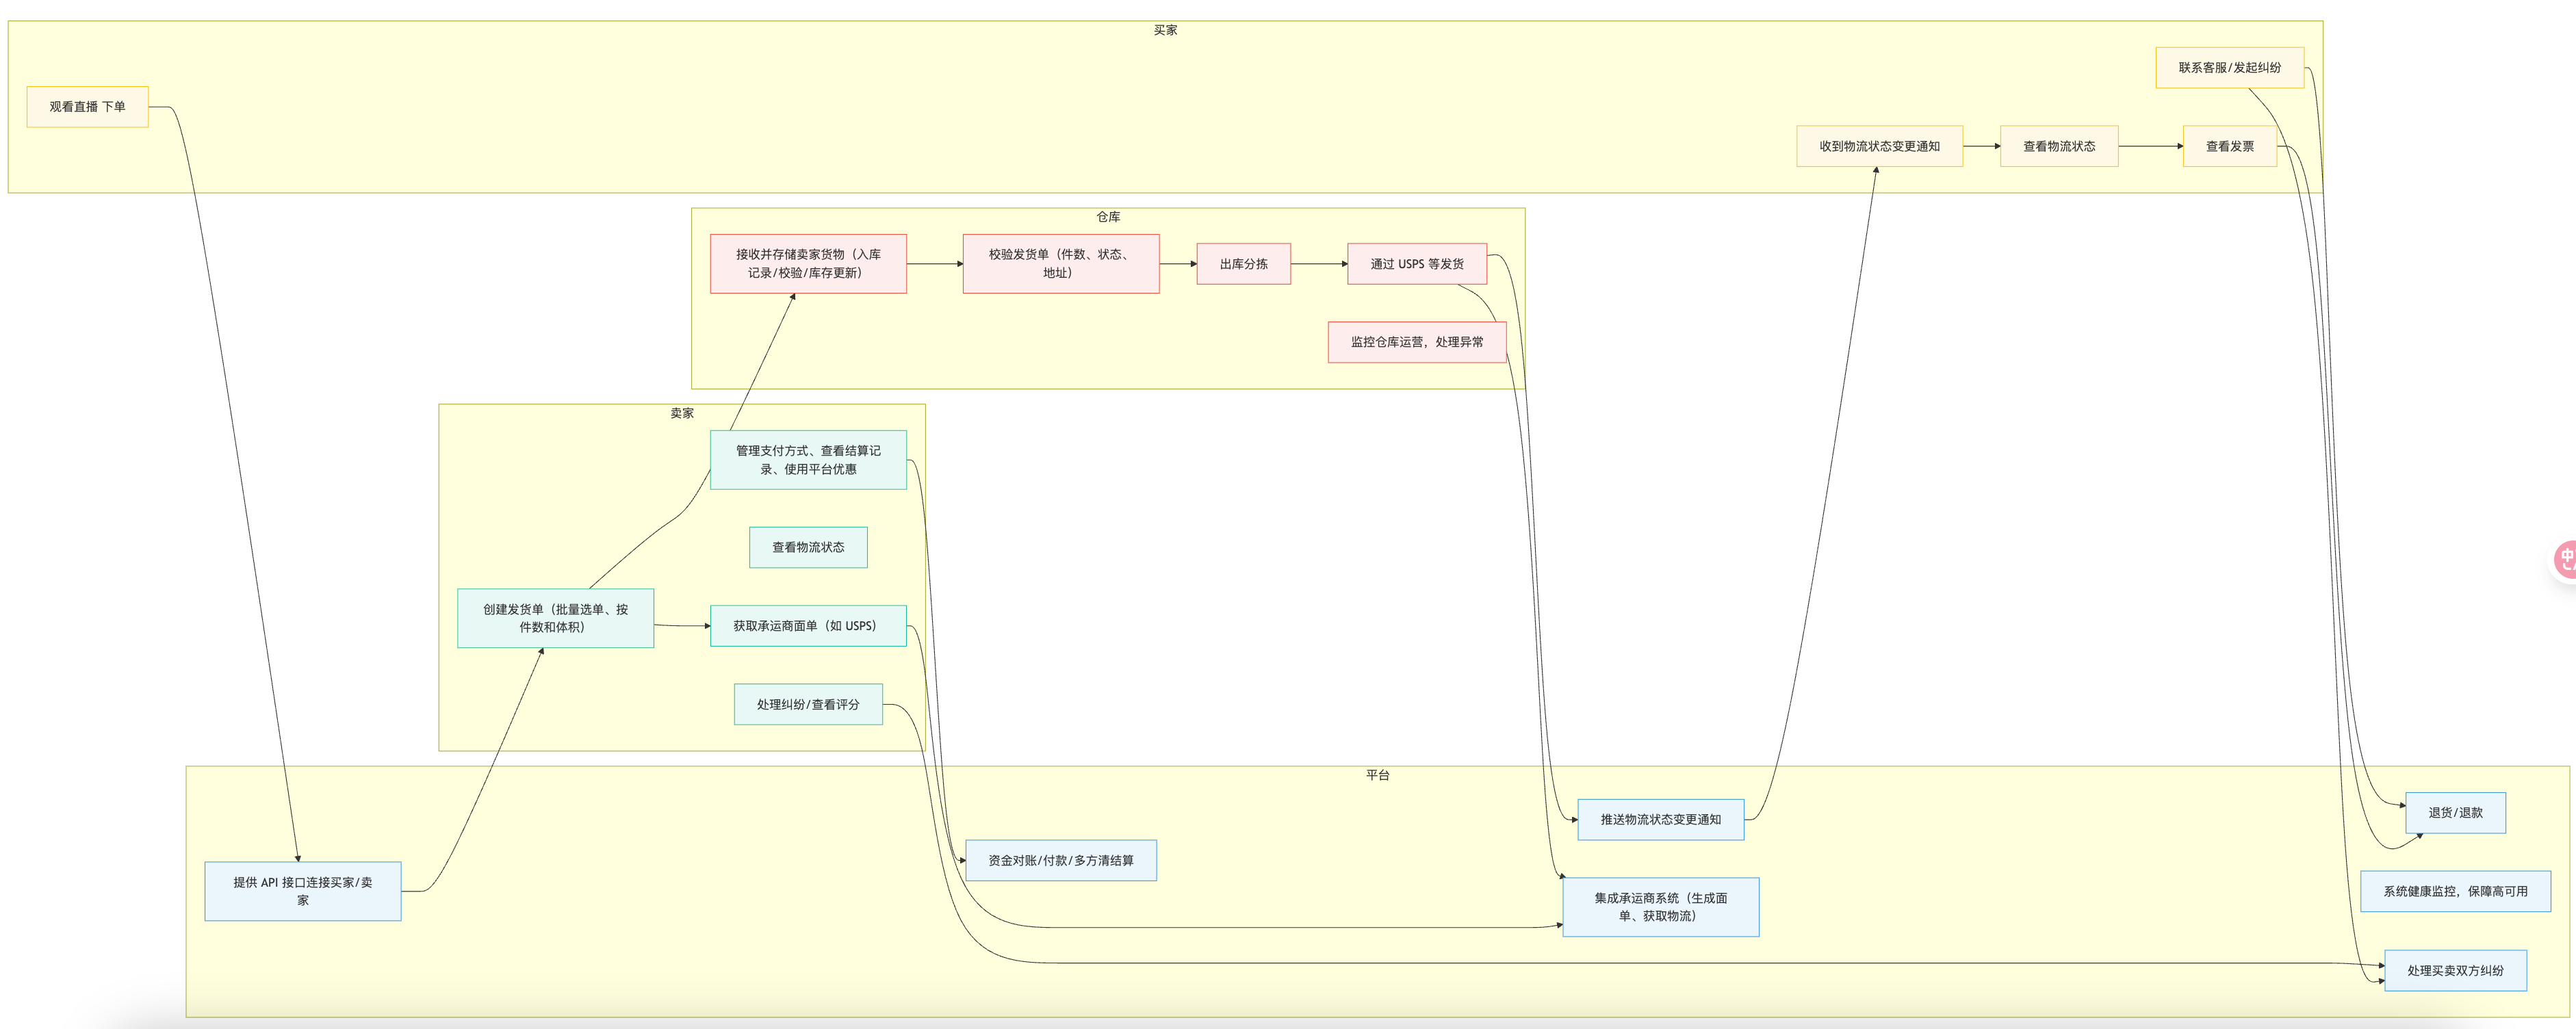2576x1029 pixels.
Task: Click the pink floating translate icon
Action: tap(2565, 559)
